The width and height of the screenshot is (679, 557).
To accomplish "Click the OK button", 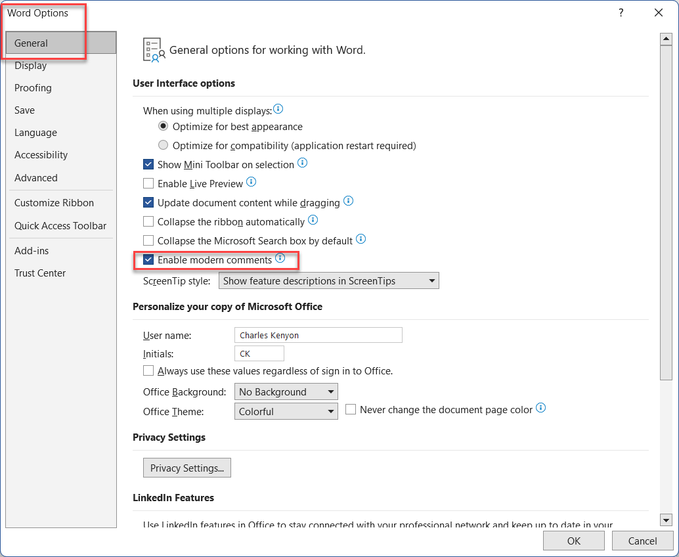I will pyautogui.click(x=574, y=541).
